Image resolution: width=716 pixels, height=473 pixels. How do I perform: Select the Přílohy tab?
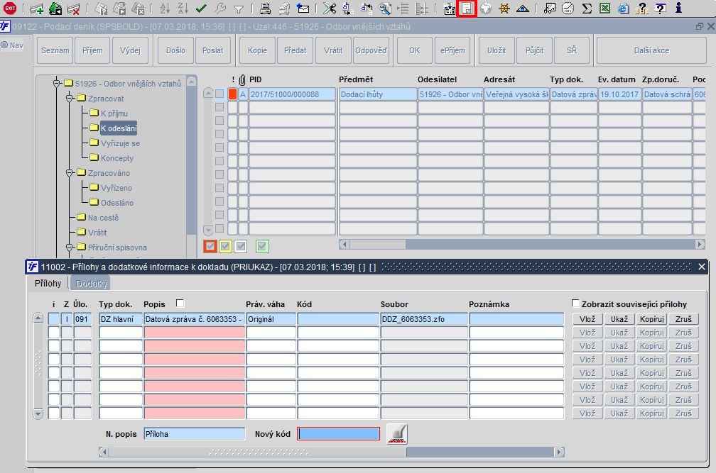pos(48,284)
